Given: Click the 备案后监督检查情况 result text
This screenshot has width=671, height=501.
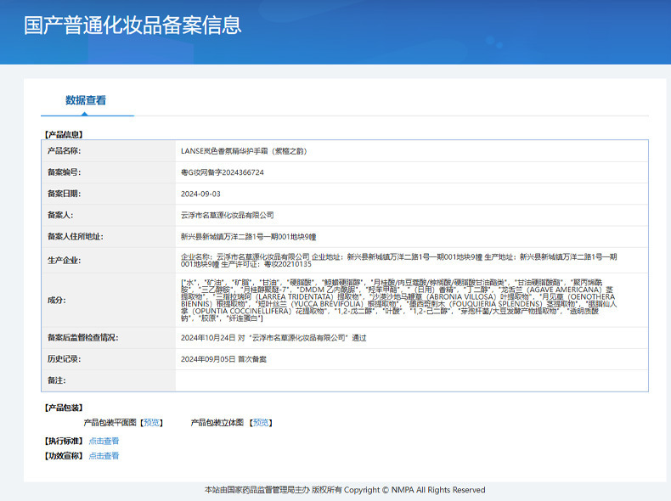Looking at the screenshot, I should 273,338.
